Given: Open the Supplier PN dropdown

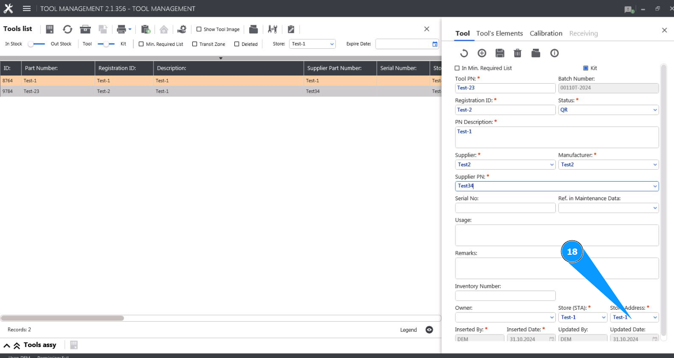Looking at the screenshot, I should (x=655, y=186).
